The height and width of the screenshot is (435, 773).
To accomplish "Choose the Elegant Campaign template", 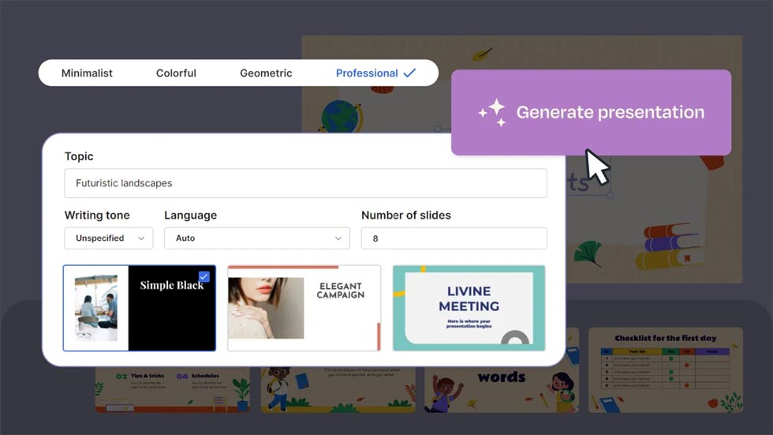I will click(x=304, y=308).
